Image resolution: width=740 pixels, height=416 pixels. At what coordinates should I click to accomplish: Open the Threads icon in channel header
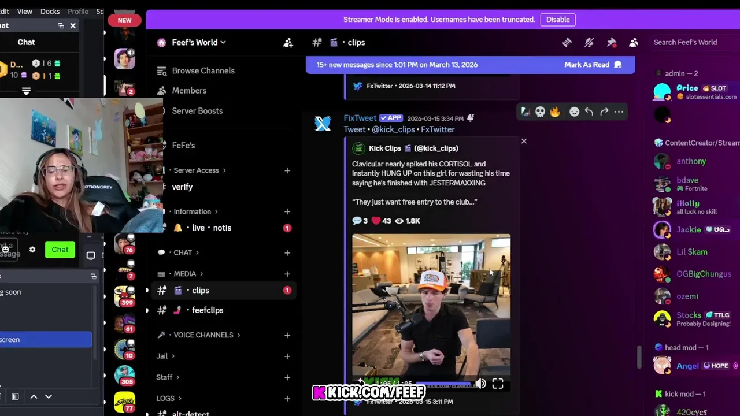pos(567,42)
